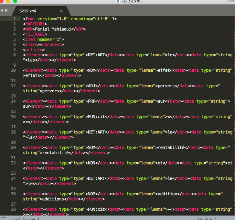Click 'PUN:cit' on line 28
Screen dimensions: 235x220
click(96, 209)
